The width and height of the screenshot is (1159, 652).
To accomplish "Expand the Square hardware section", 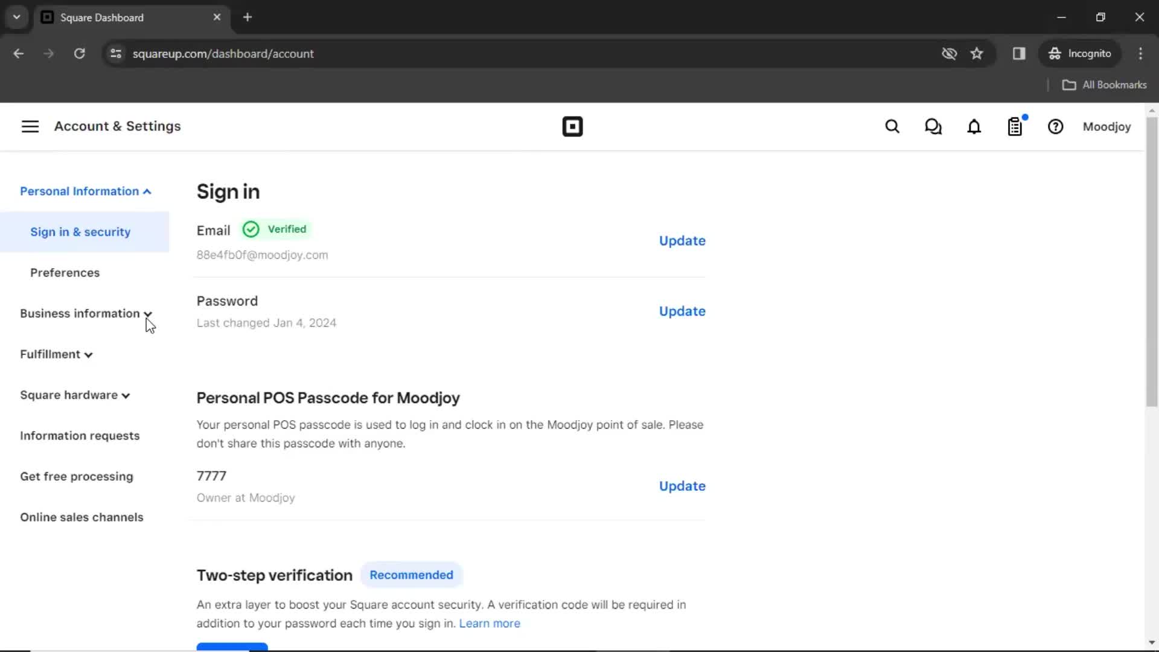I will [x=74, y=395].
